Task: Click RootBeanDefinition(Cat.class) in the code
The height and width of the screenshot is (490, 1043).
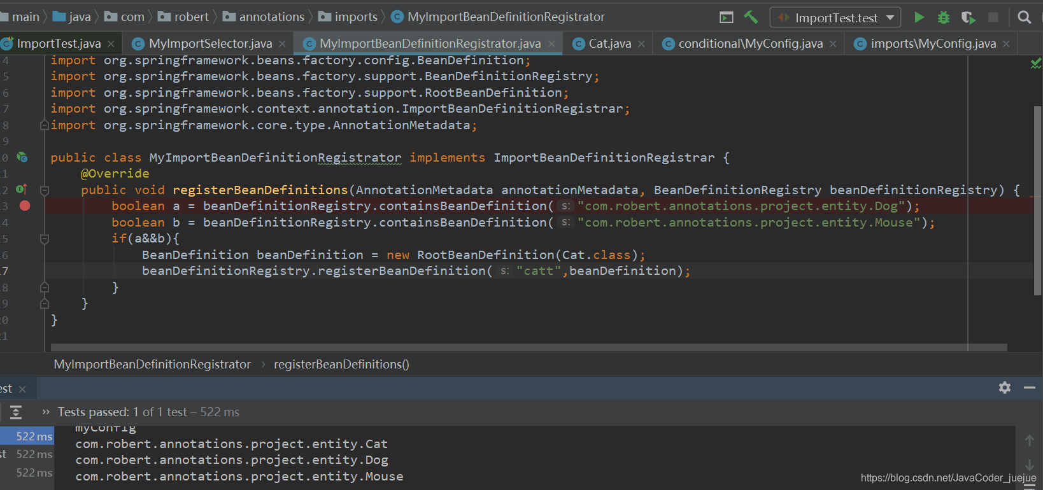Action: coord(527,255)
